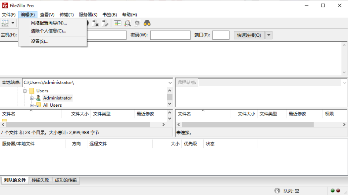Choose 清除个人信息(C)... menu entry
Image resolution: width=348 pixels, height=195 pixels.
pos(53,31)
